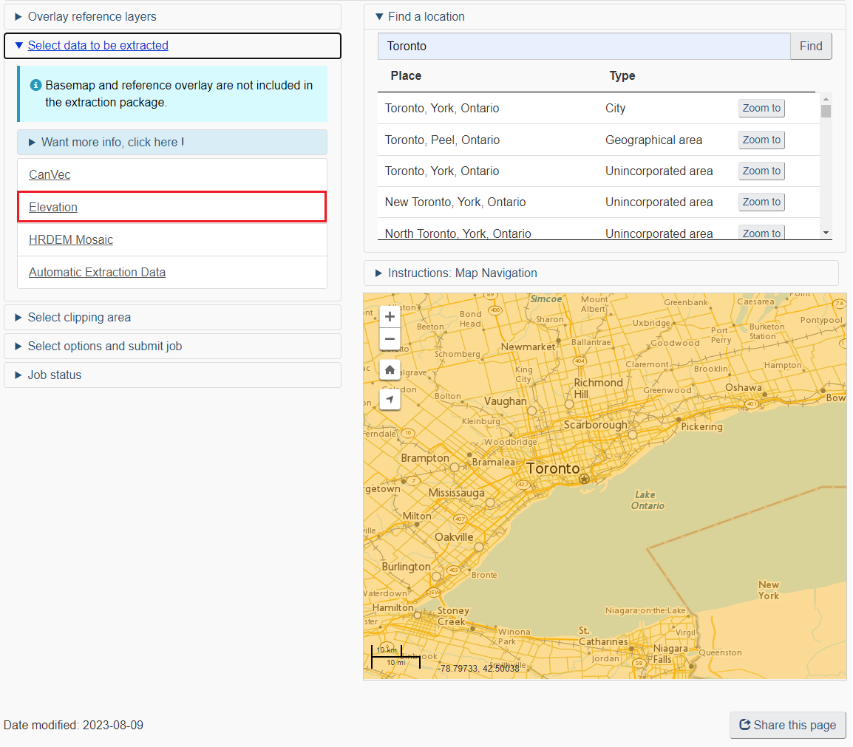Screen dimensions: 853x747
Task: Click the arrow beside Select data to be extracted
Action: 17,45
